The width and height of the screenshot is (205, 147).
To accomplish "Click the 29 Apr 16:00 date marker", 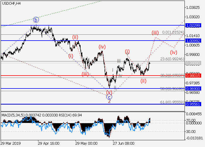I will 49,143.
